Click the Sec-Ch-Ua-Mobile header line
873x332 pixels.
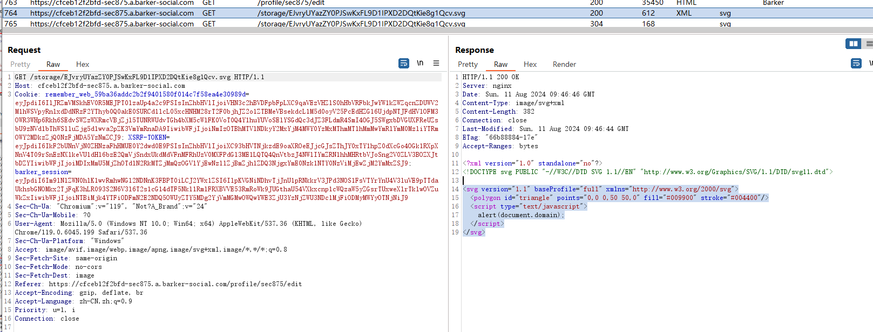click(53, 215)
